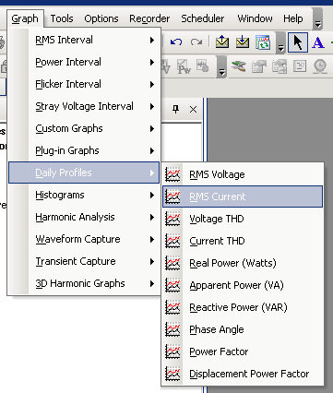
Task: Click the grayed text document icon
Action: [300, 66]
